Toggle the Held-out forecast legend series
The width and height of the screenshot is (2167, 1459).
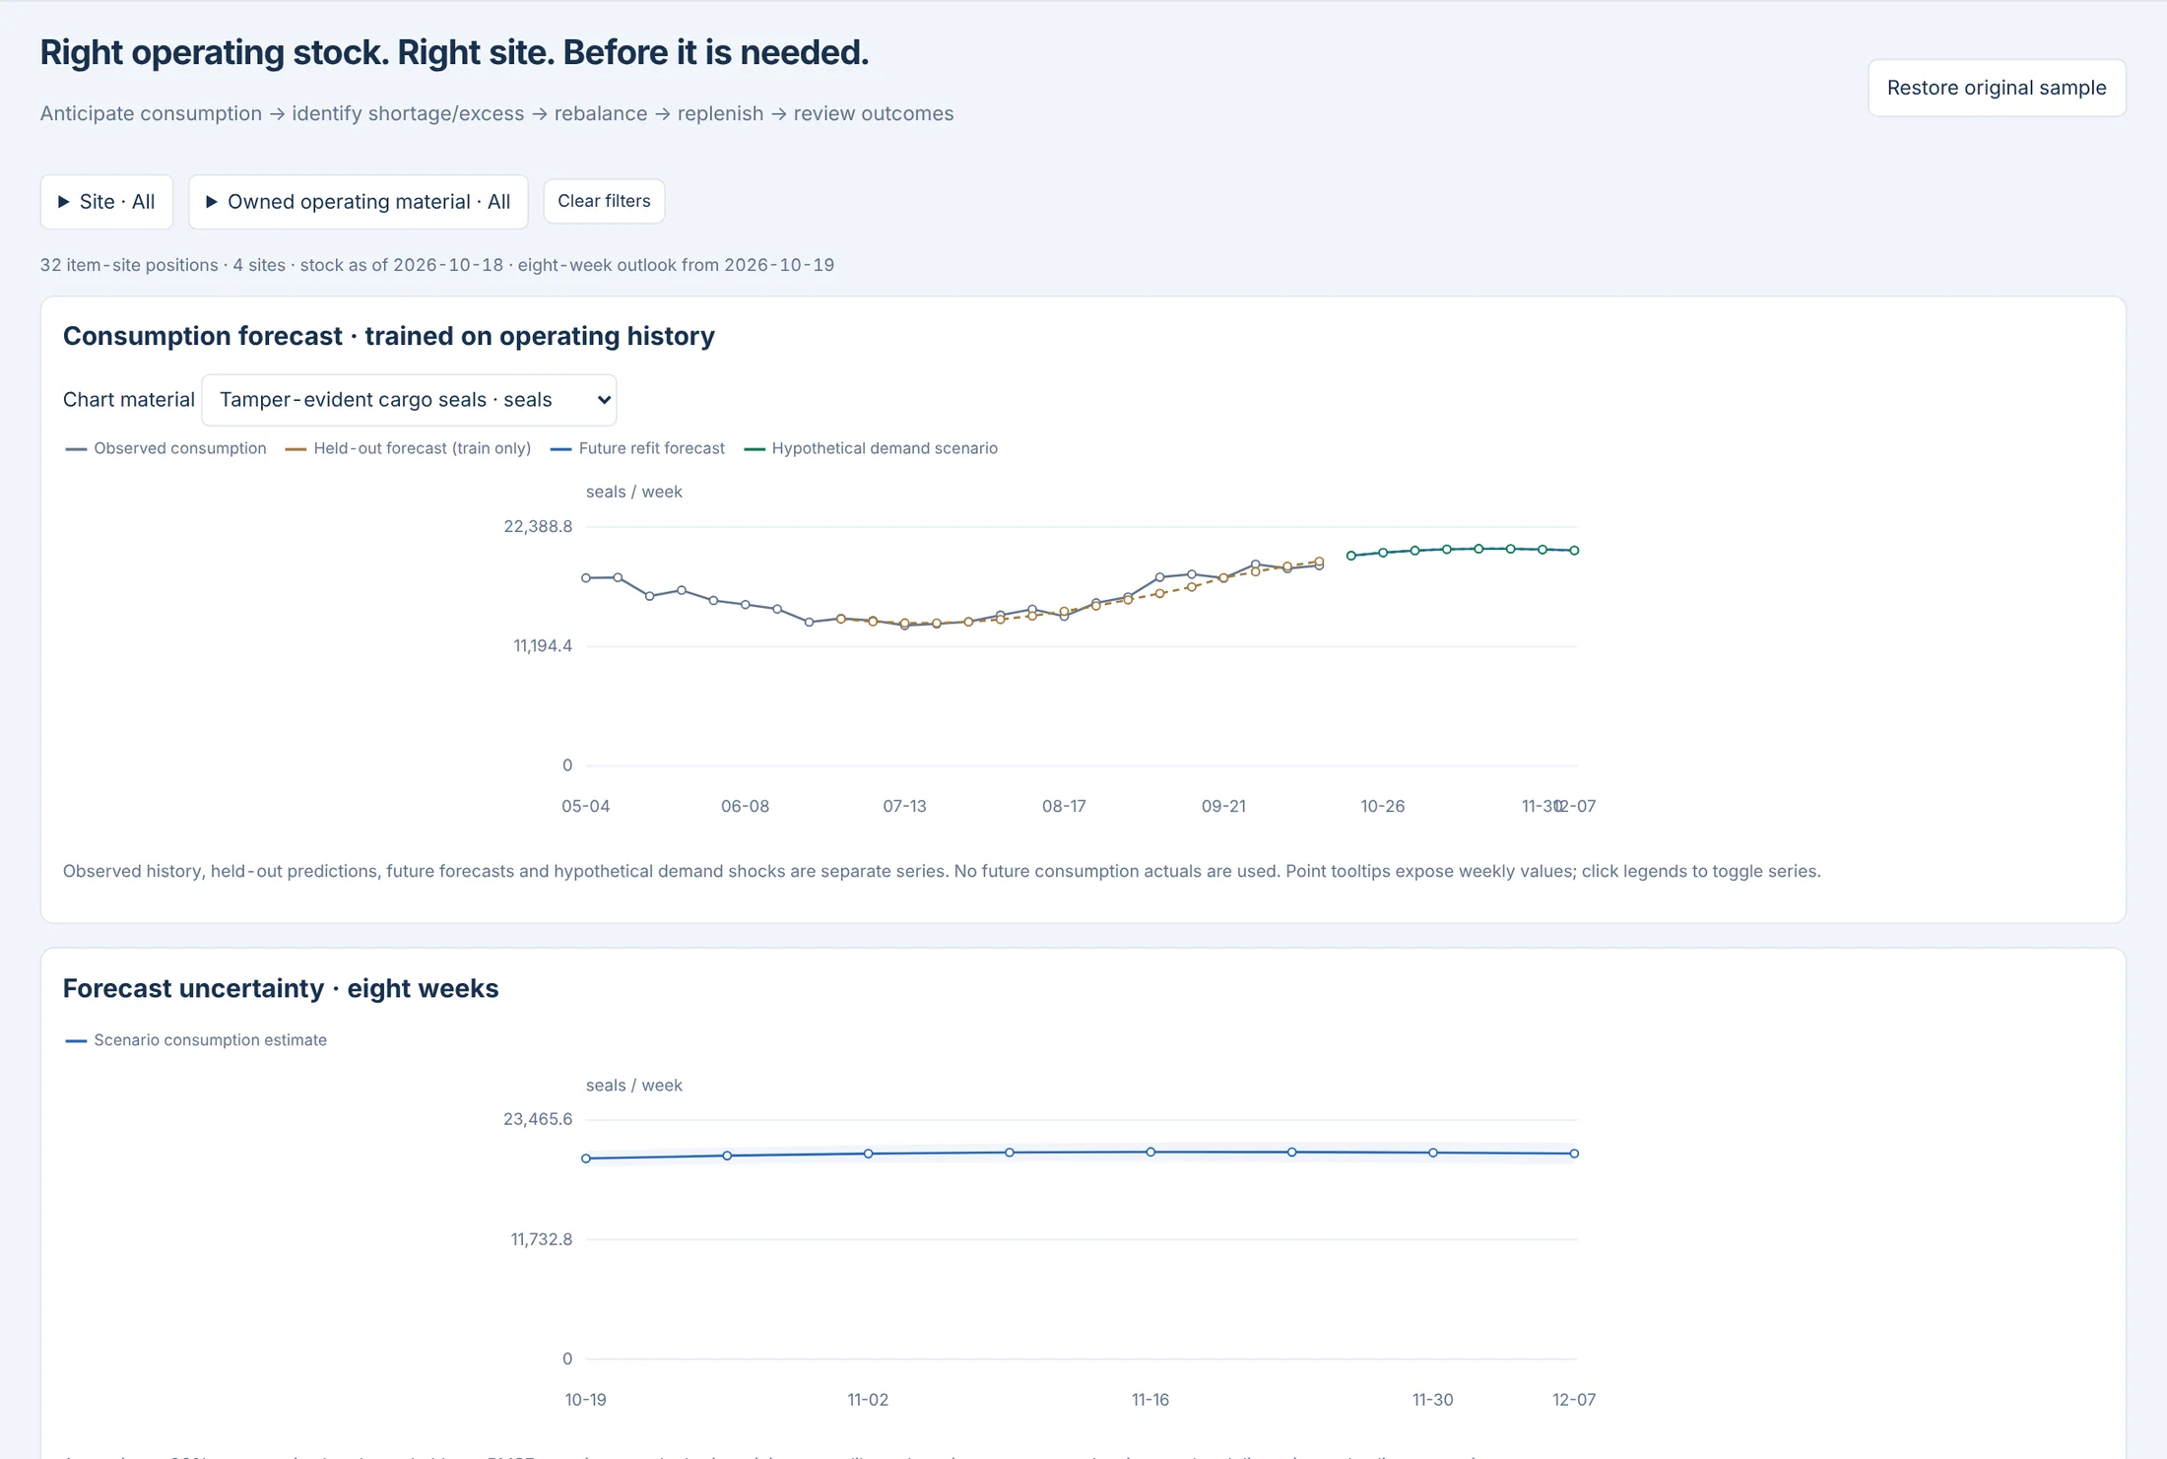point(408,448)
